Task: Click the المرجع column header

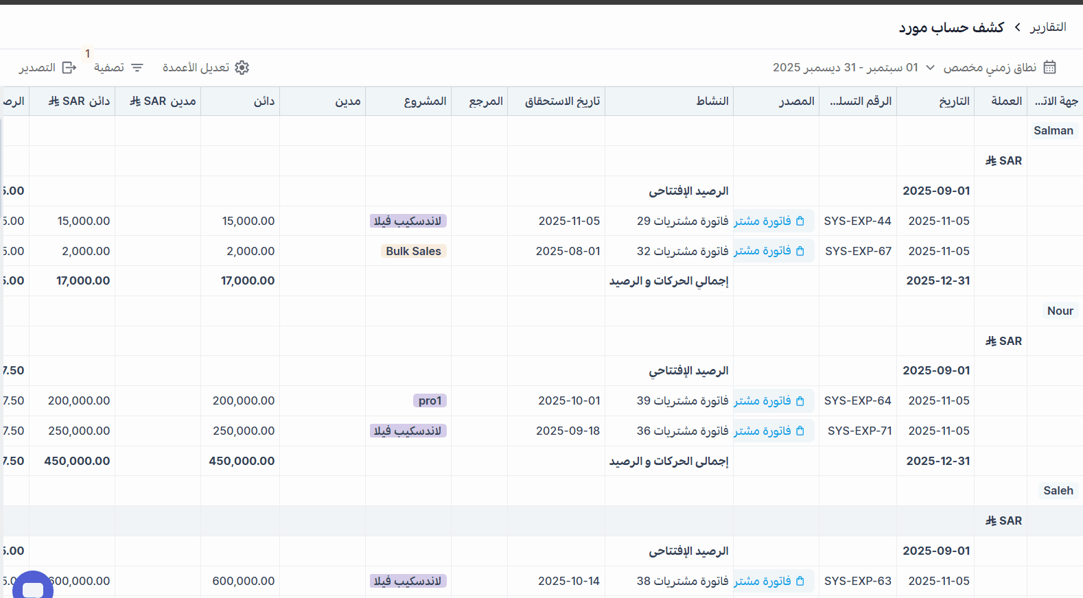Action: (479, 101)
